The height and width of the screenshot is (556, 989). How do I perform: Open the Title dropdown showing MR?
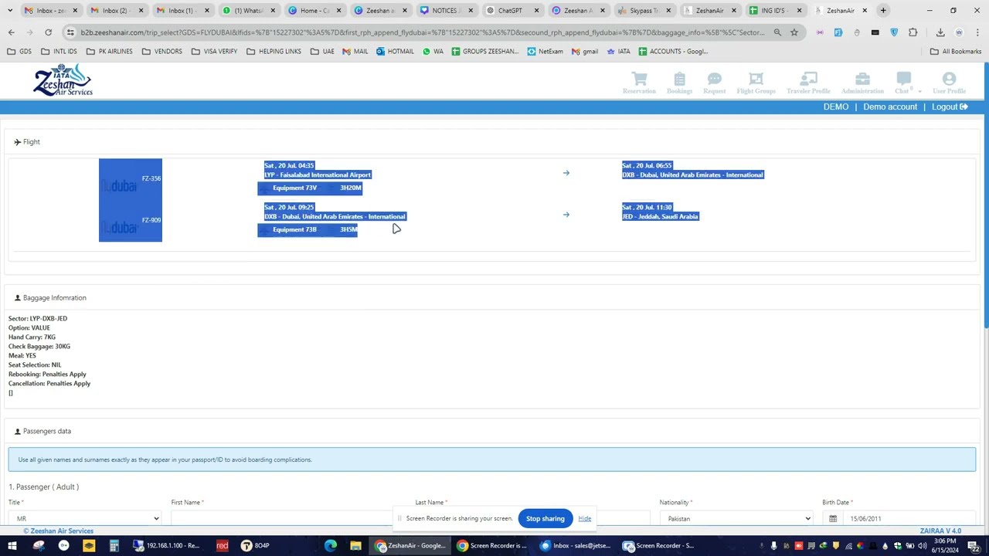pyautogui.click(x=86, y=518)
